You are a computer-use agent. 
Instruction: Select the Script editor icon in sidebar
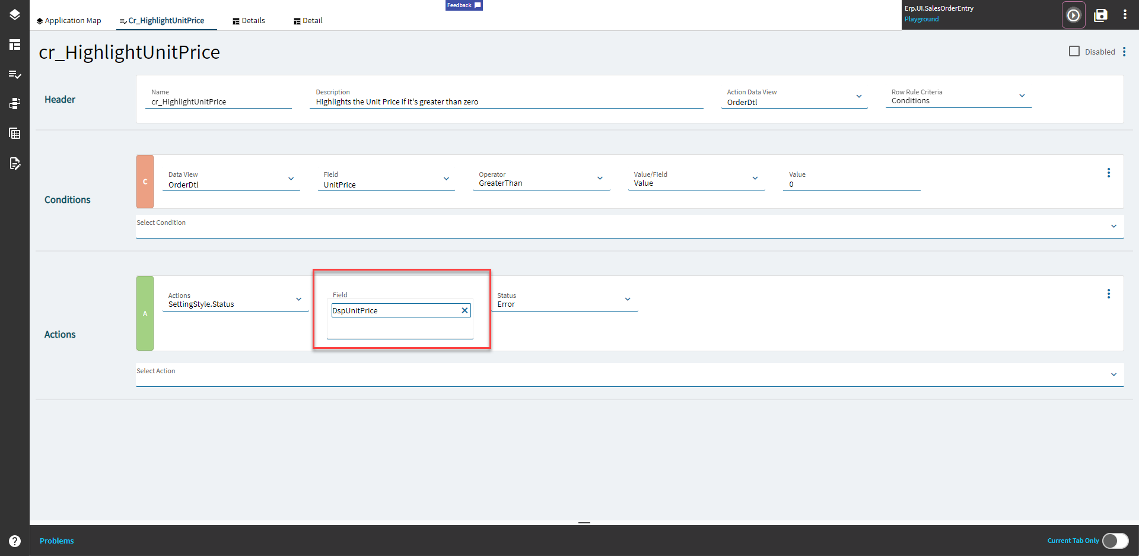point(15,164)
